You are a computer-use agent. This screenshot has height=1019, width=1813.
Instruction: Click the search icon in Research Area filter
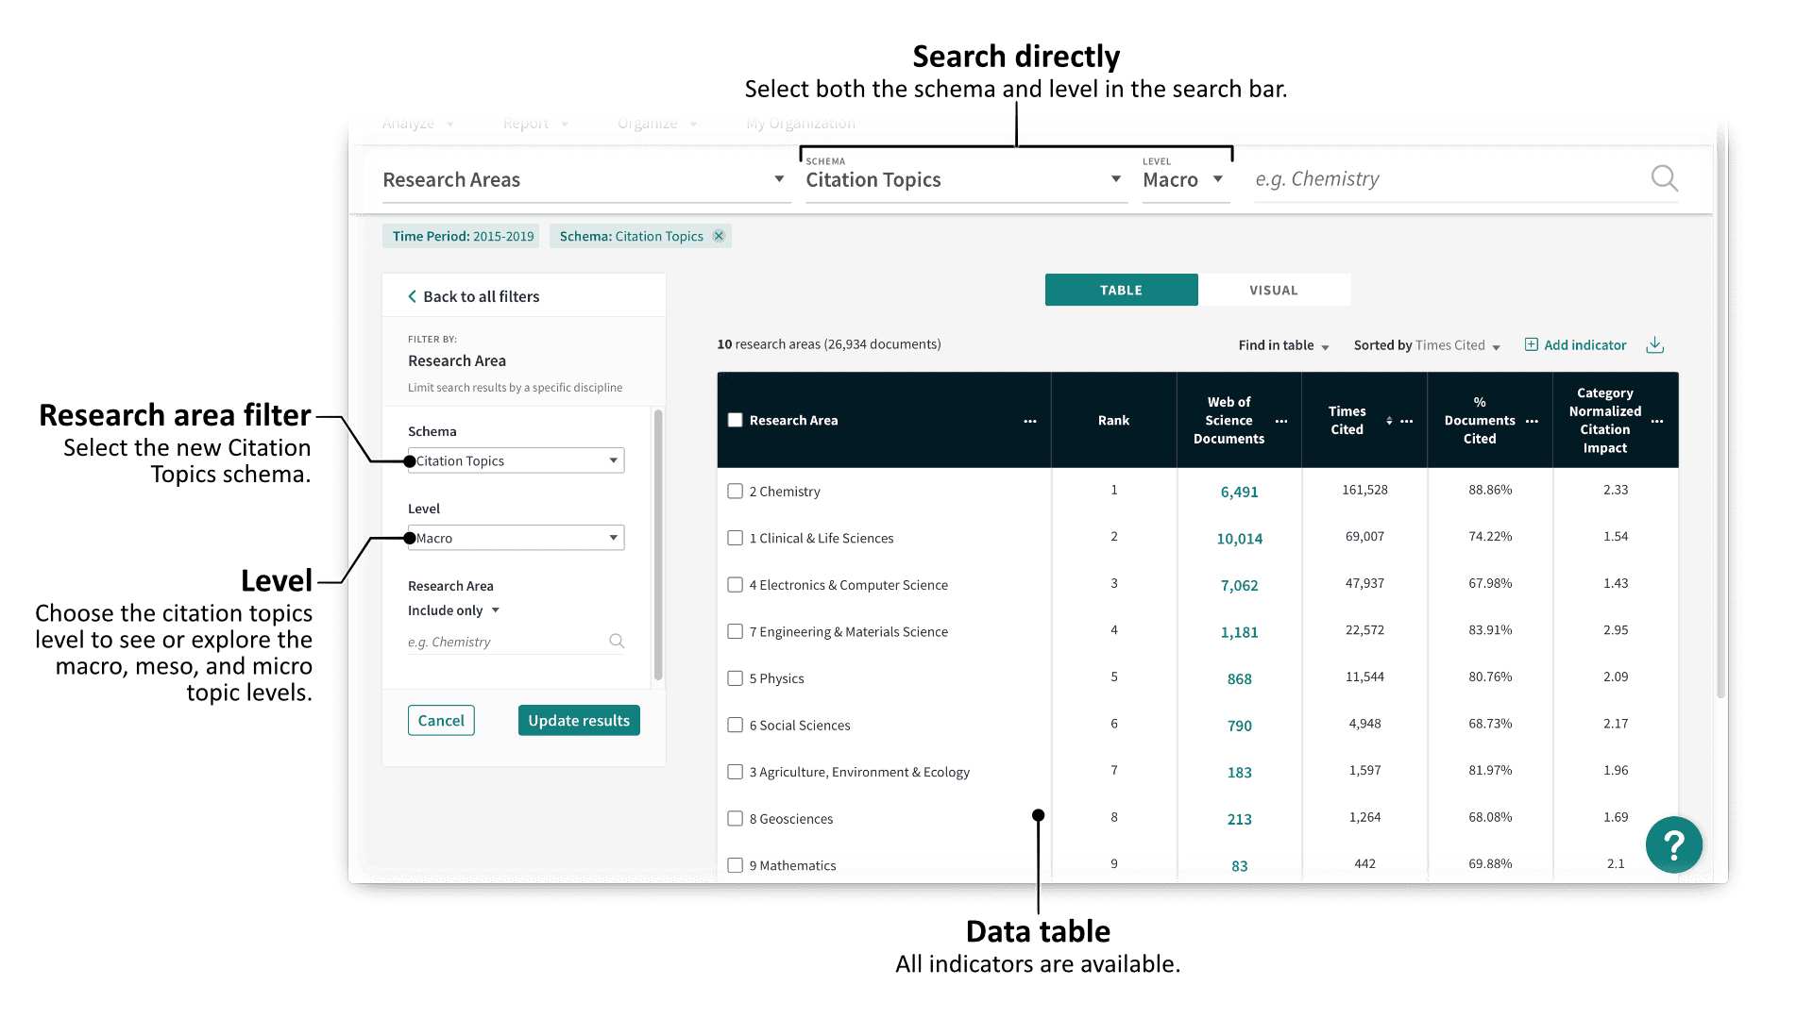[x=617, y=641]
